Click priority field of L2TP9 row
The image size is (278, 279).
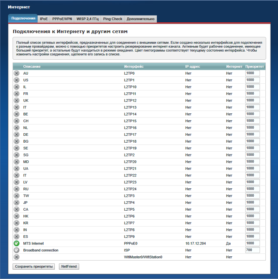(x=253, y=236)
